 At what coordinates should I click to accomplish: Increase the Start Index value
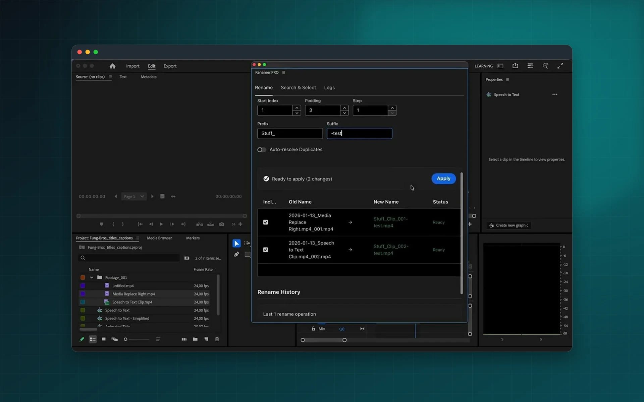click(297, 108)
